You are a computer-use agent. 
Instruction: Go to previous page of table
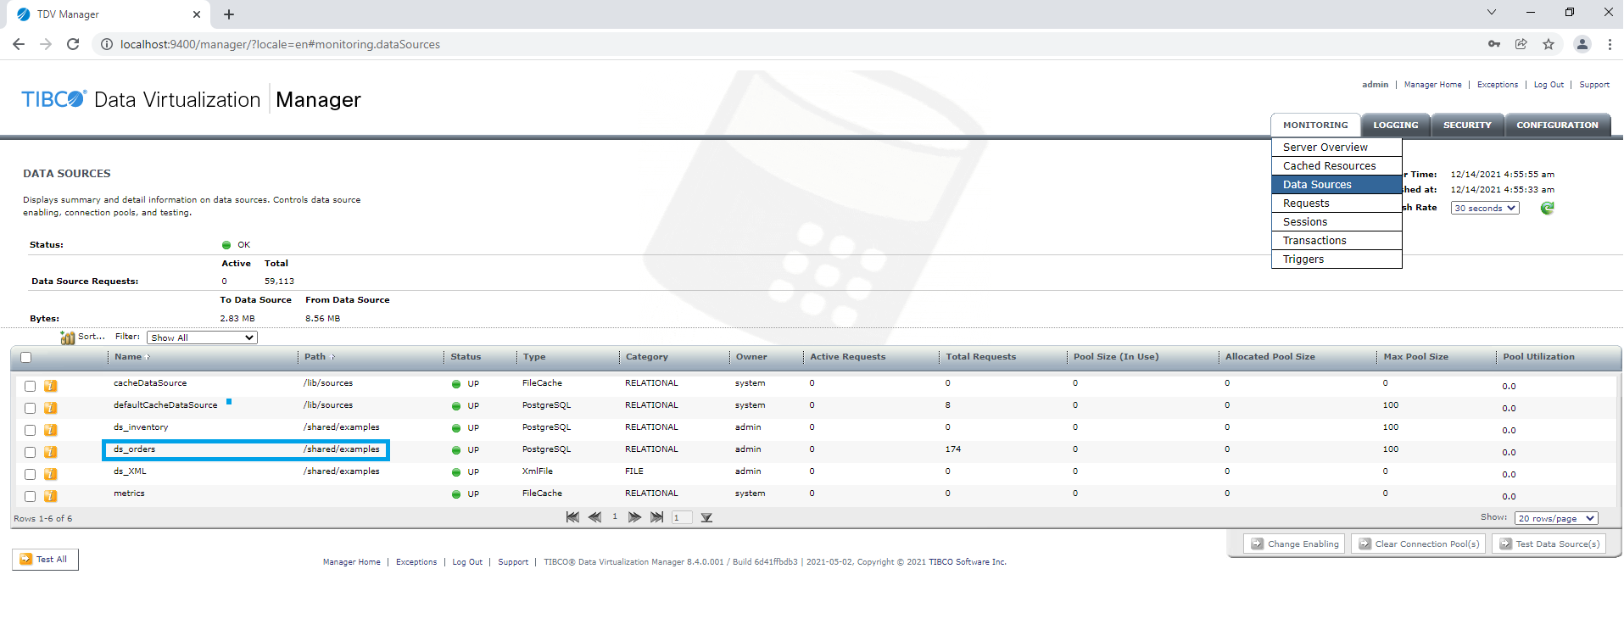tap(594, 517)
